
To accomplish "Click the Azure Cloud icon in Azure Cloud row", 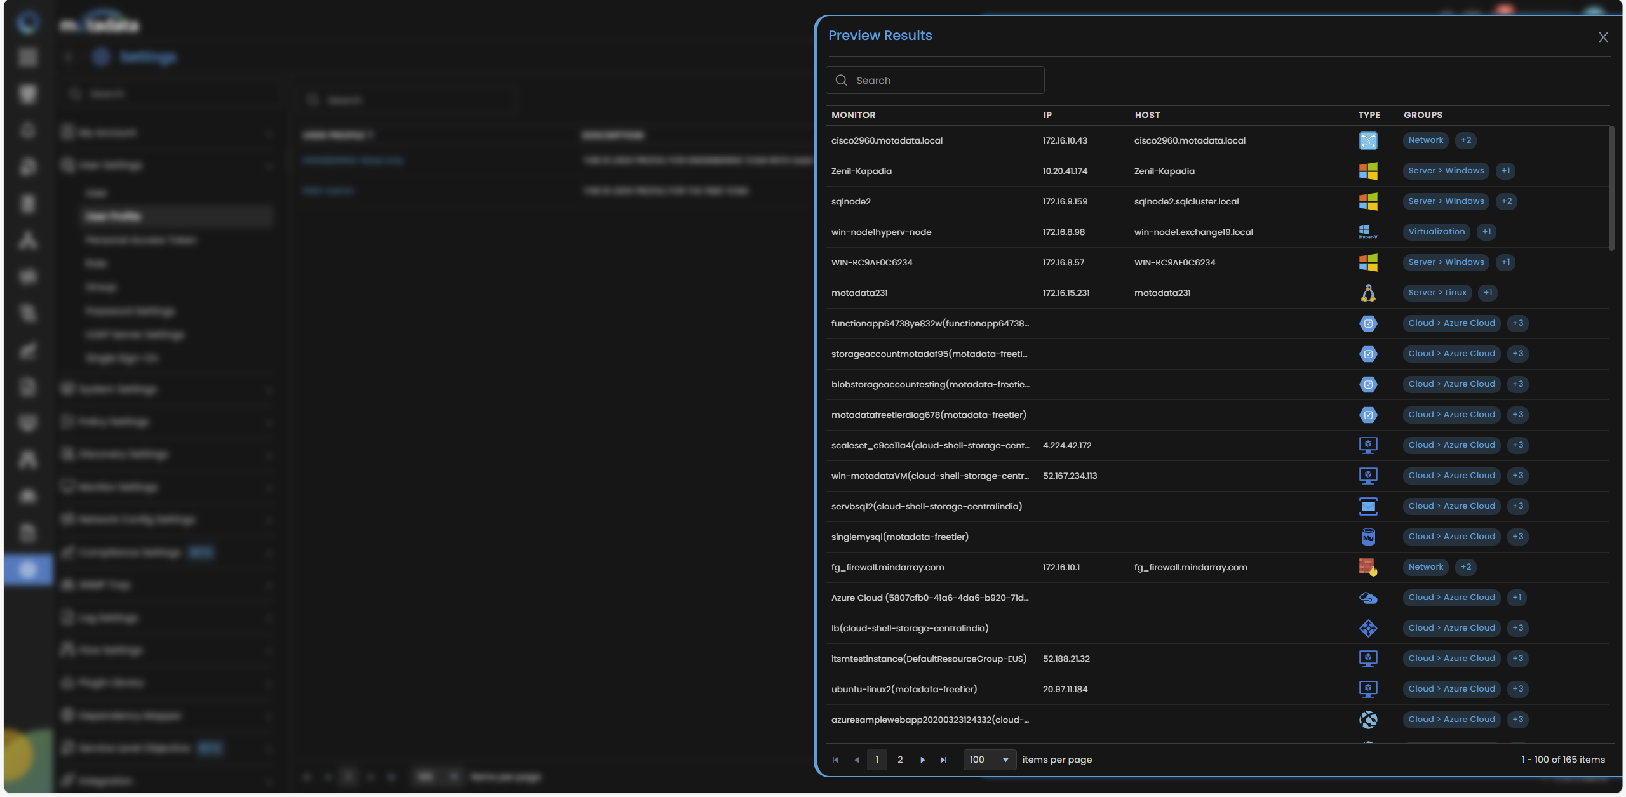I will tap(1367, 598).
